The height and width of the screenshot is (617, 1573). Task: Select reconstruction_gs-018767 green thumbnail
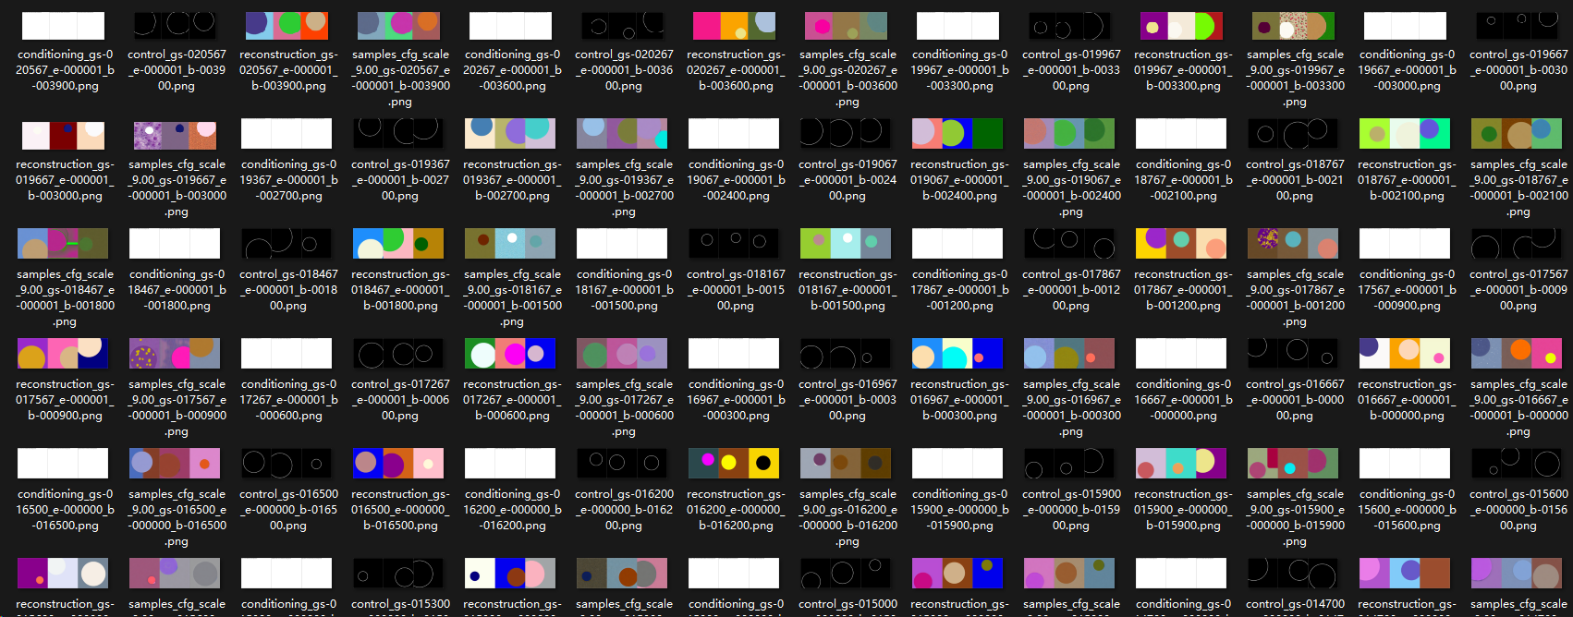pyautogui.click(x=1406, y=133)
